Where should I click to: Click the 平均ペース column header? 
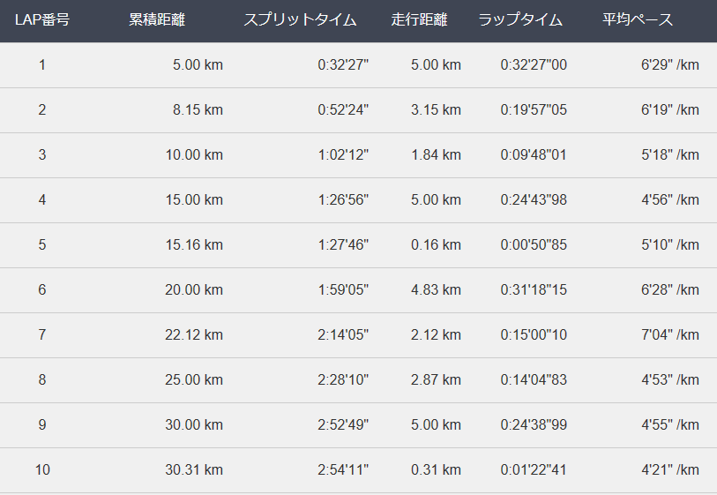pyautogui.click(x=638, y=19)
